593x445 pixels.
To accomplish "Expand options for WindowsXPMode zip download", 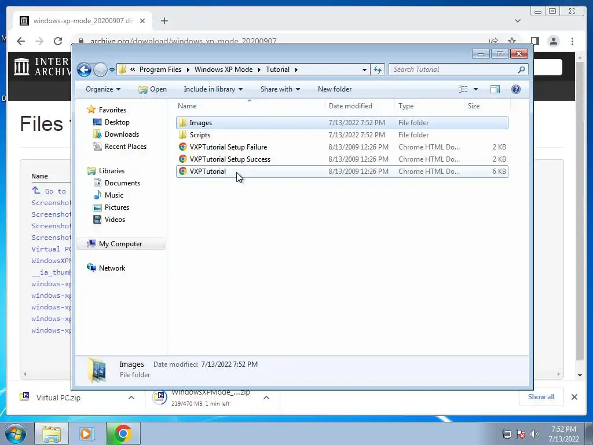I will click(266, 397).
